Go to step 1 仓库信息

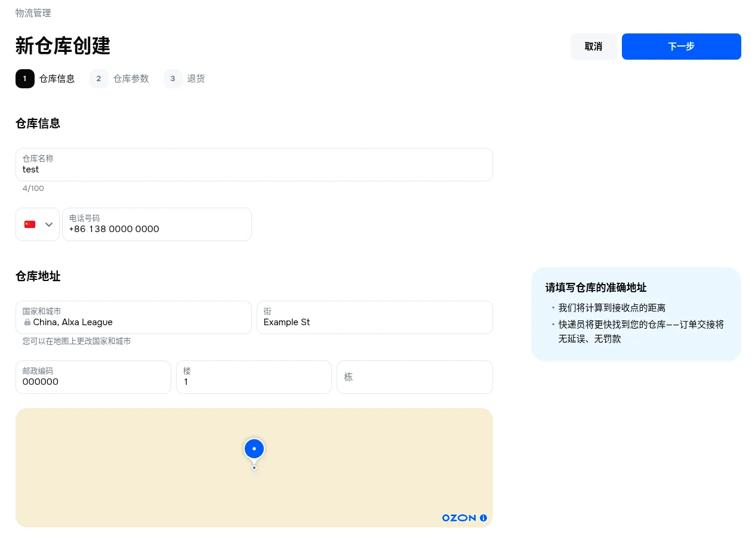[x=45, y=79]
